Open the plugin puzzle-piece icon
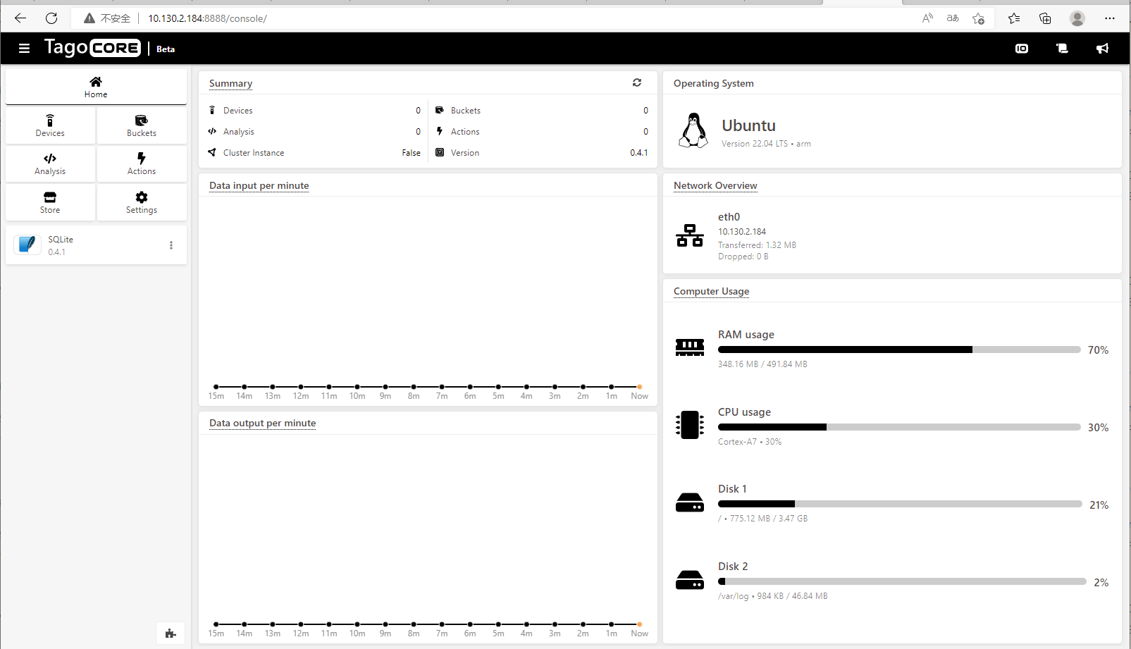1131x649 pixels. (x=171, y=633)
